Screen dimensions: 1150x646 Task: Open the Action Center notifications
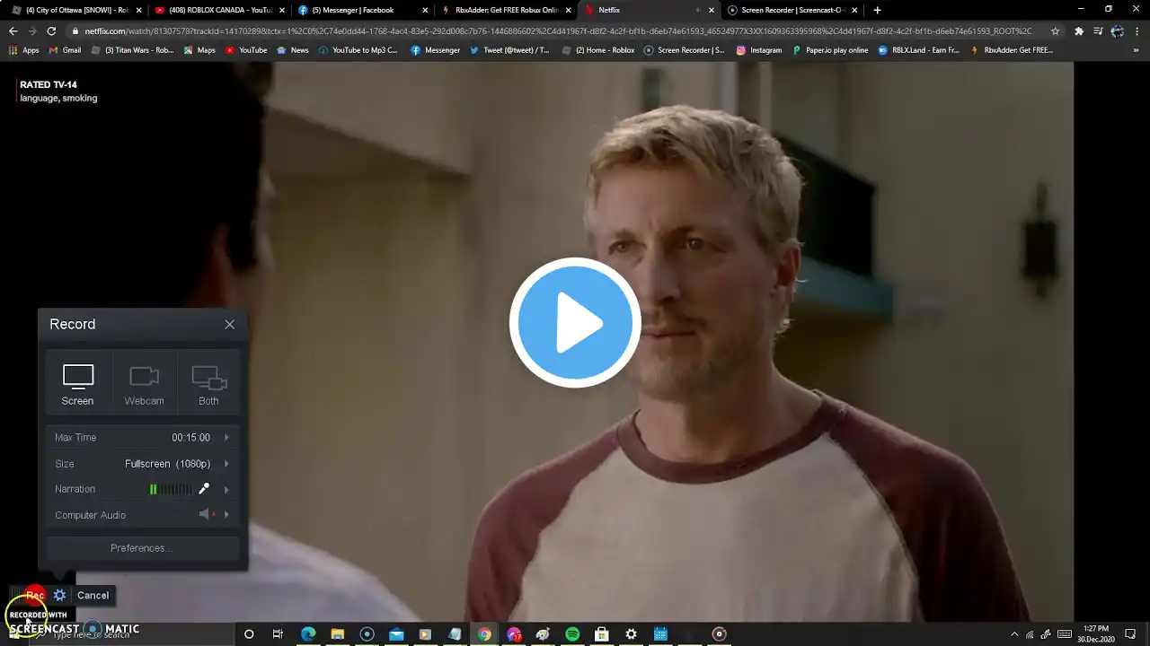1130,634
